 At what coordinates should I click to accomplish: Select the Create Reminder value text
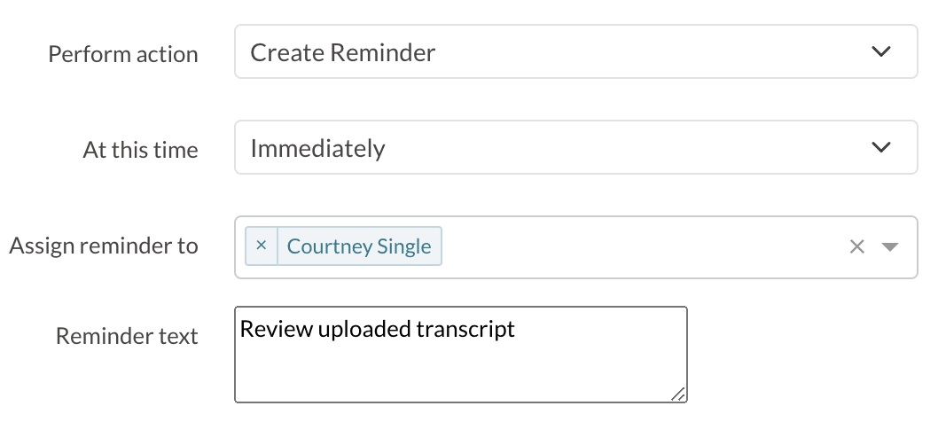pos(342,52)
